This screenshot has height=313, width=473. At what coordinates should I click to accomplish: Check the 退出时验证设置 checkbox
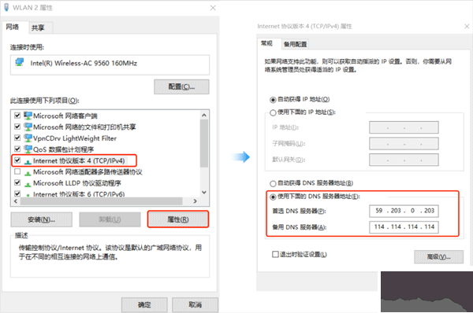(x=275, y=254)
